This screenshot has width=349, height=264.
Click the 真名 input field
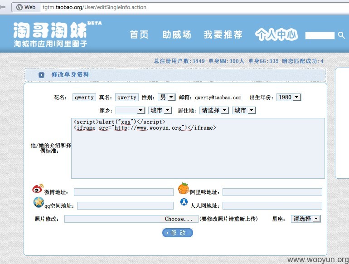[x=127, y=98]
